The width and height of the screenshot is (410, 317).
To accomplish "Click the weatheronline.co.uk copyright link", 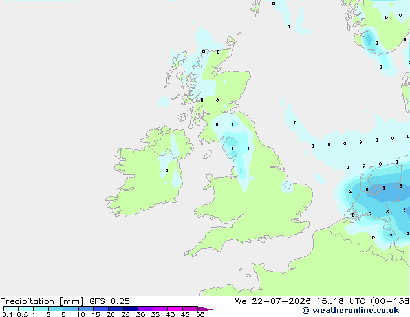I will (x=351, y=311).
